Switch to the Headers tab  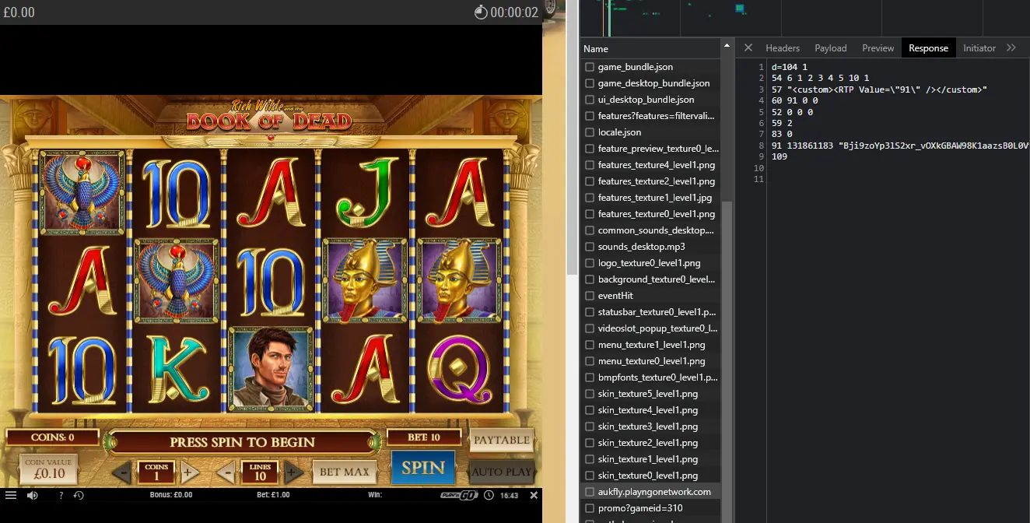click(x=783, y=47)
